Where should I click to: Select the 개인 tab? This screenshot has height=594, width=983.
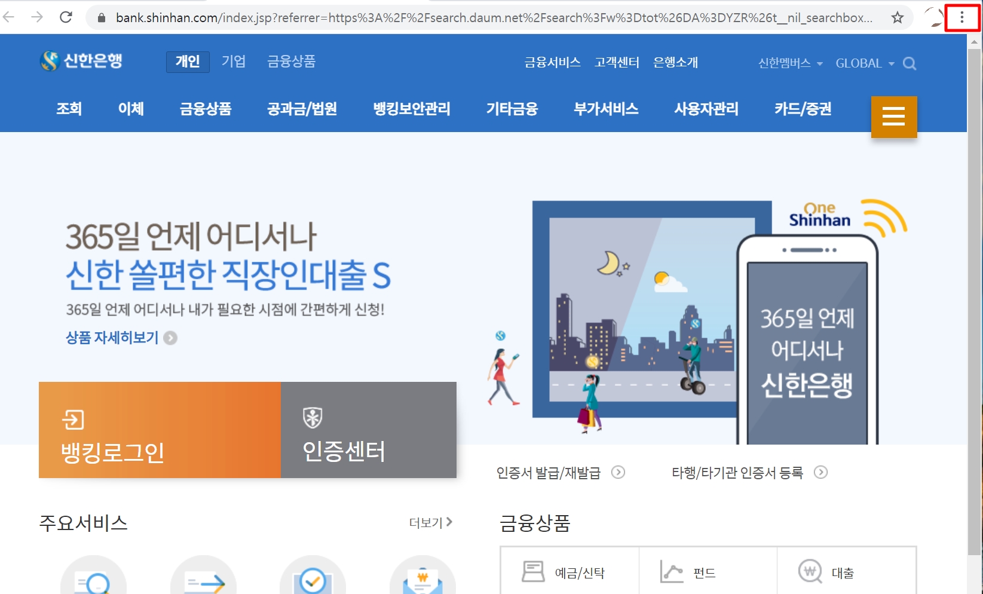[x=188, y=62]
